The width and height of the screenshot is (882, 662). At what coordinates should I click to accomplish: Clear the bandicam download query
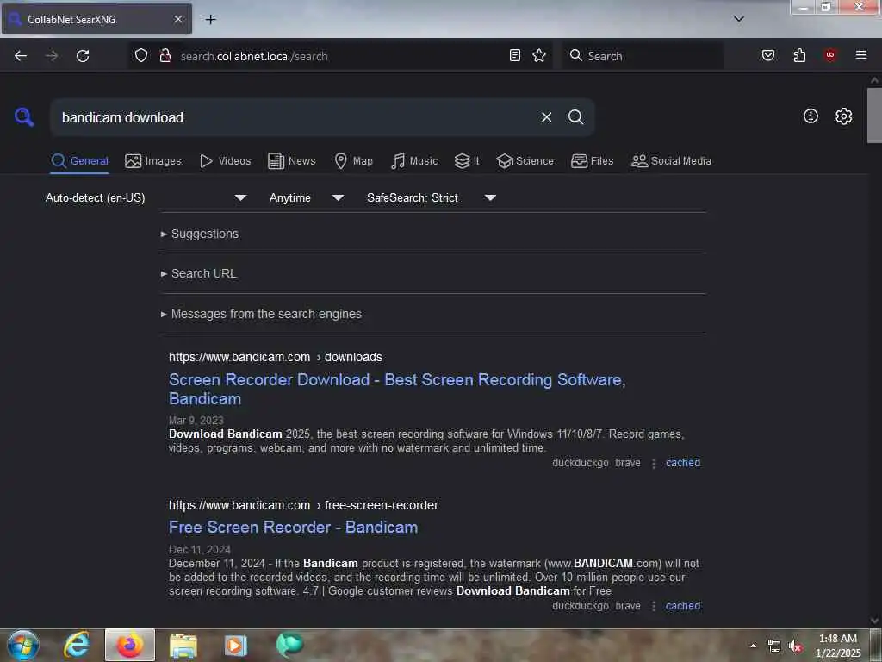(546, 117)
